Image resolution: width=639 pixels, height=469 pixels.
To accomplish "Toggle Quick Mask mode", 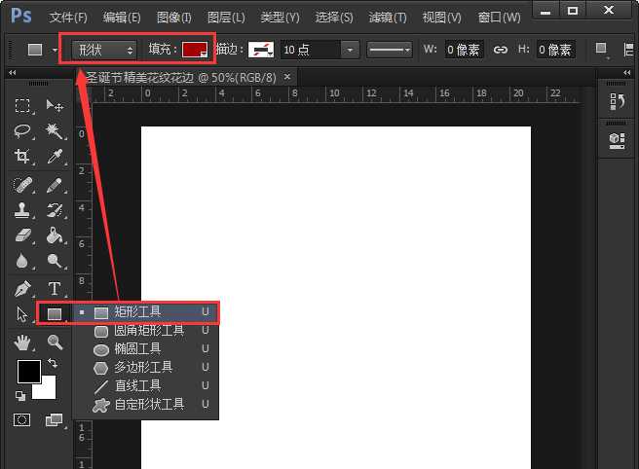I will click(22, 419).
